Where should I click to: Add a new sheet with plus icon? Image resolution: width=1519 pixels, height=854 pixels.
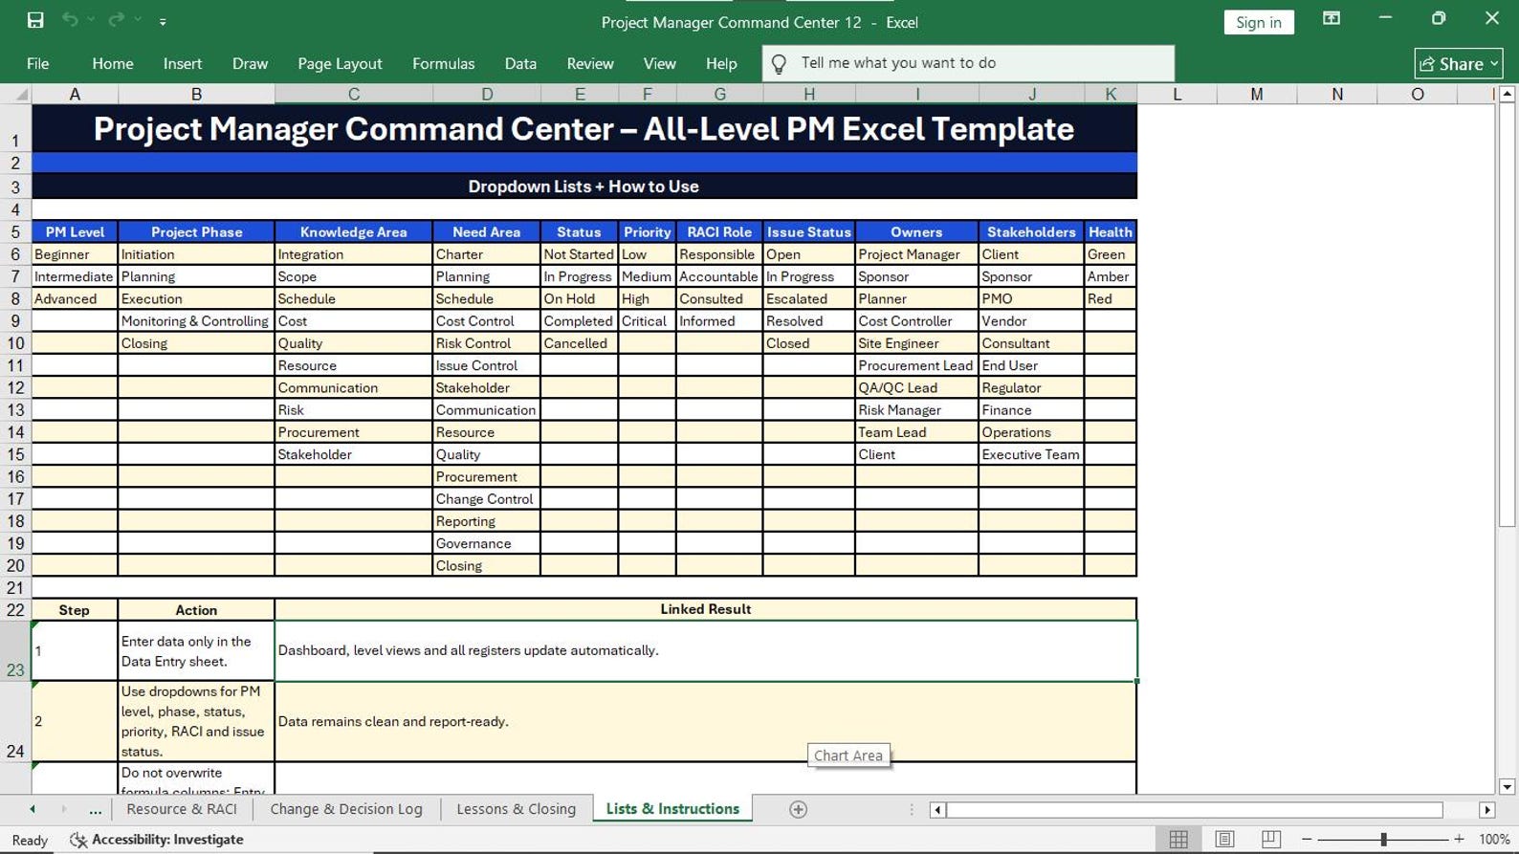pos(798,809)
